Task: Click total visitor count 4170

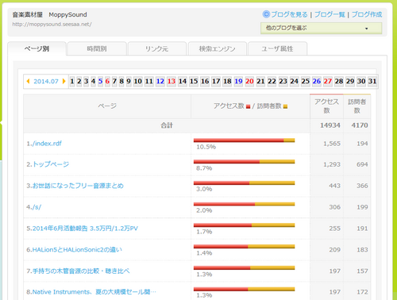Action: tap(360, 125)
